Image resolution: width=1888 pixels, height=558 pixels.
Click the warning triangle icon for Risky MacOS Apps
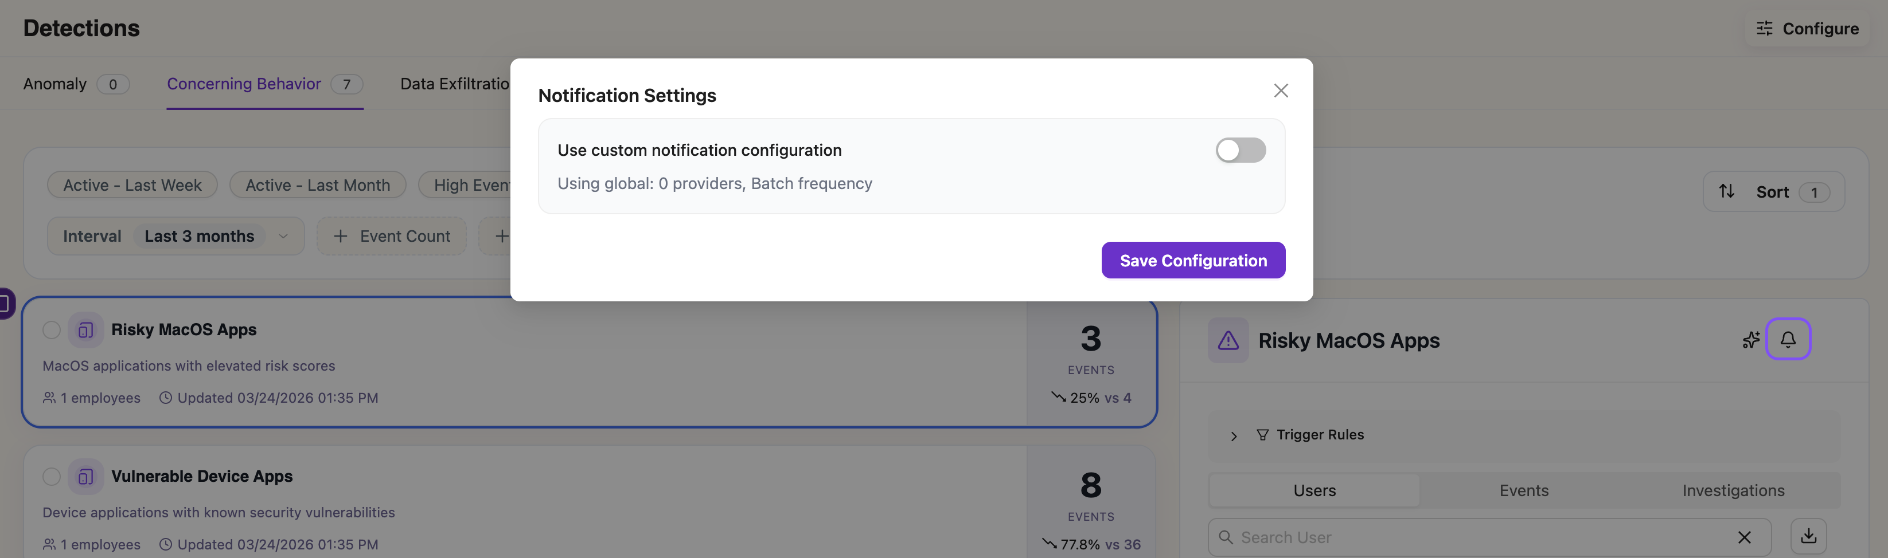click(x=1228, y=340)
